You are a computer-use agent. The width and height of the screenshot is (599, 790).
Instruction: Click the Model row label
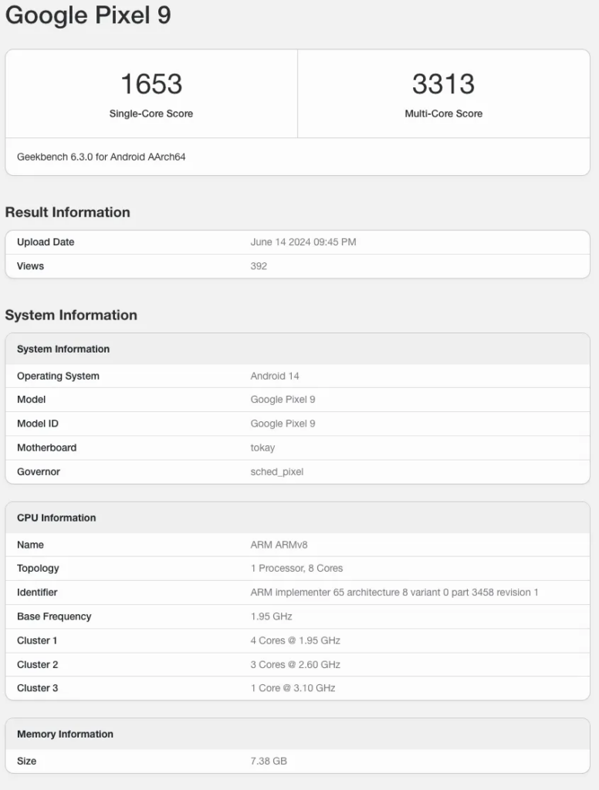[x=31, y=400]
